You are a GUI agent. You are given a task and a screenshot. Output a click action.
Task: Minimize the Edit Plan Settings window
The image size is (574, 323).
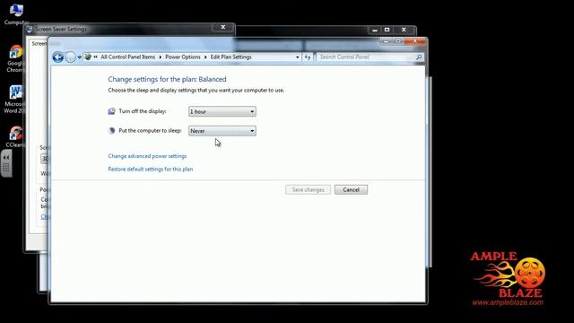click(x=386, y=41)
